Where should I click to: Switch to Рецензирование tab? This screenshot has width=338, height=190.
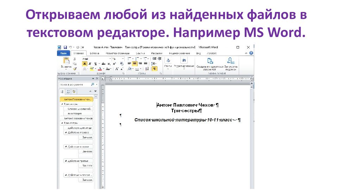[x=180, y=53]
